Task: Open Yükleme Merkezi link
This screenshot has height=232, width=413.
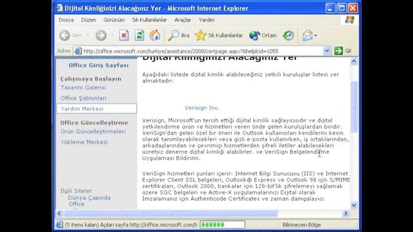Action: (85, 142)
